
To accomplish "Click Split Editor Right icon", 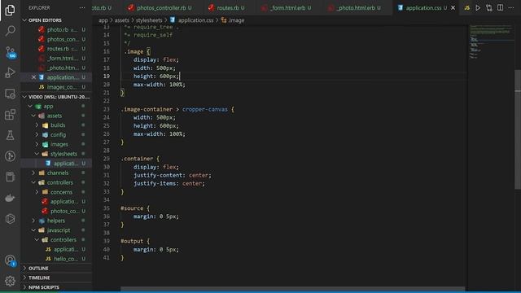I will click(x=500, y=7).
